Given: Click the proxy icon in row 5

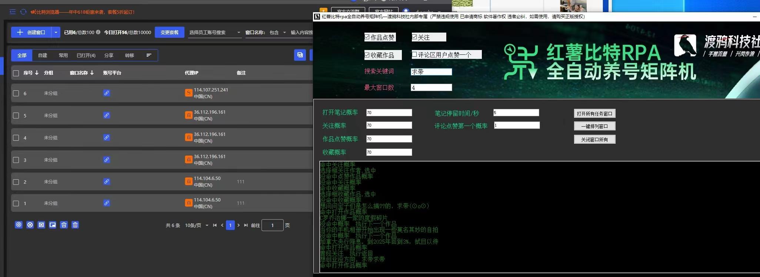Looking at the screenshot, I should [189, 115].
